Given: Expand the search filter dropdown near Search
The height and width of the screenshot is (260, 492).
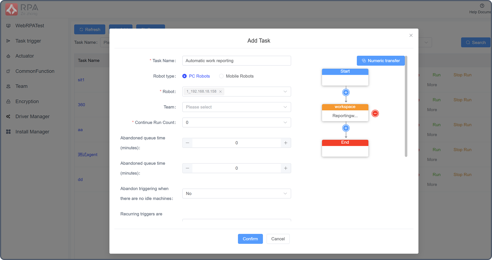Looking at the screenshot, I should coord(426,42).
